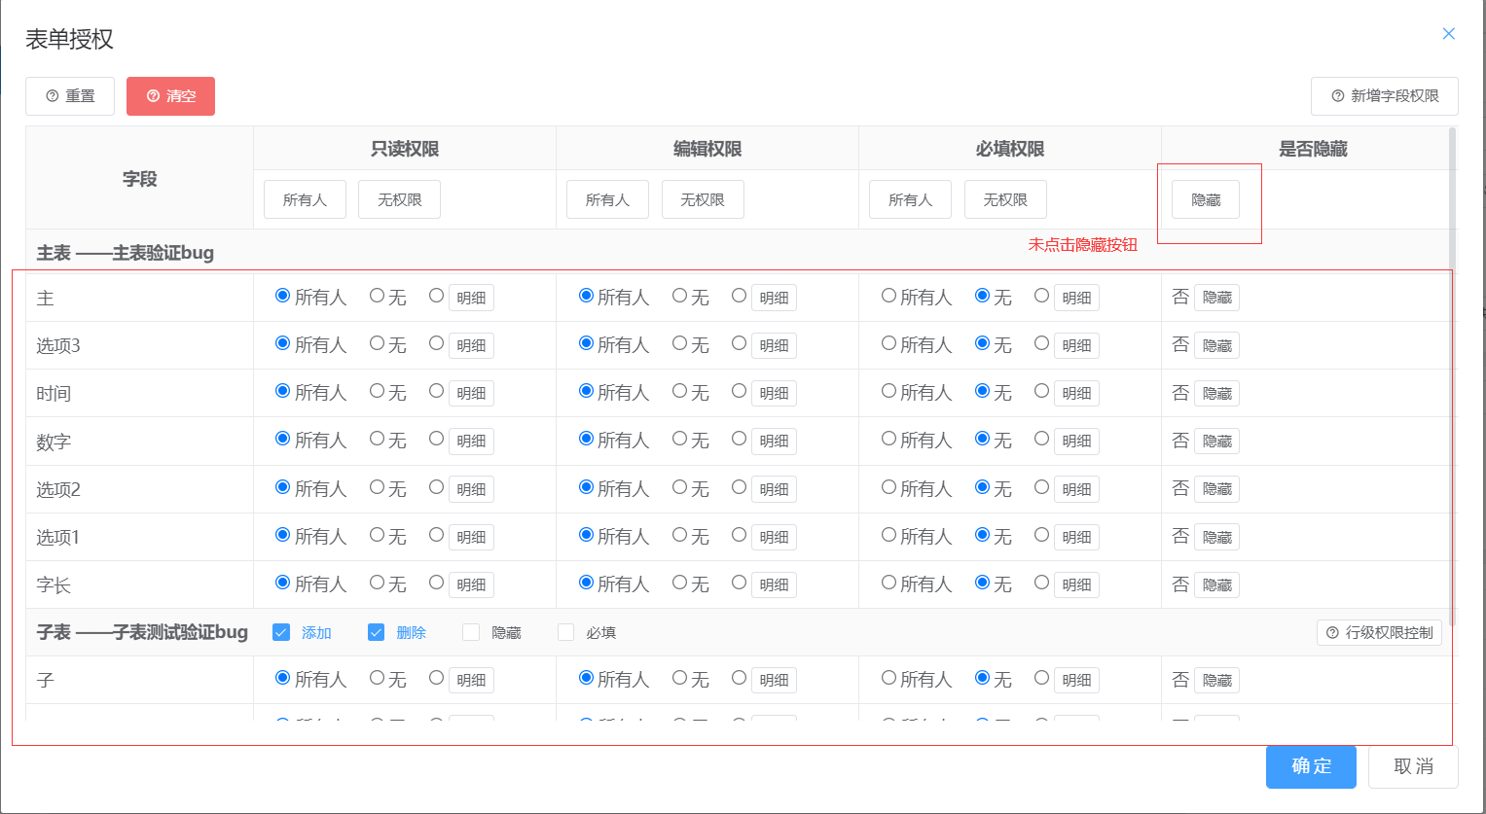This screenshot has width=1486, height=814.
Task: Enable the 隐藏 checkbox in subtable row
Action: coord(471,633)
